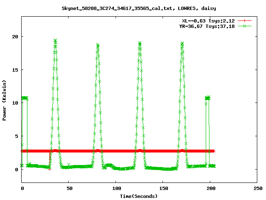Screen dimensions: 266x200
Task: Click the x-axis tick label 100
Action: pos(117,188)
